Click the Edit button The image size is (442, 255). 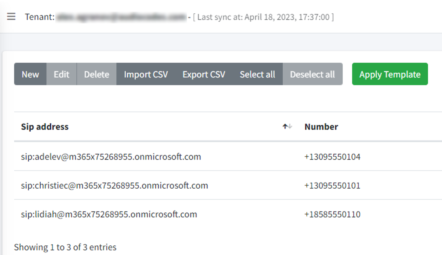click(x=61, y=74)
